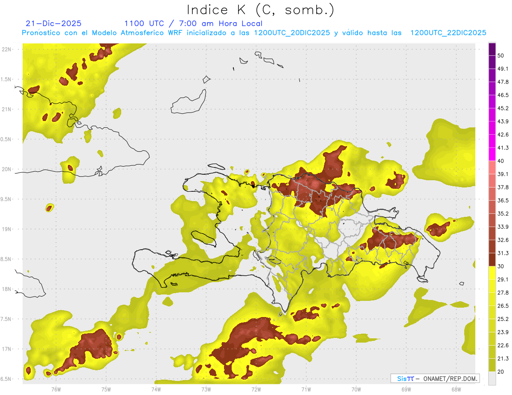Click the colorbar label '25.2'
Viewport: 512px width, 395px height.
pyautogui.click(x=503, y=319)
